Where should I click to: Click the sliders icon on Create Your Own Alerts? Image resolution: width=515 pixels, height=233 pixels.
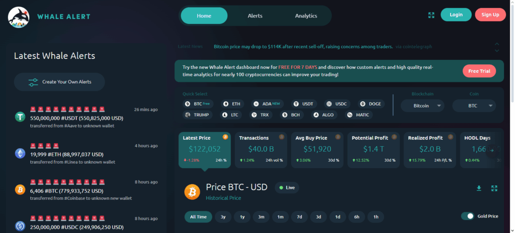(x=33, y=82)
